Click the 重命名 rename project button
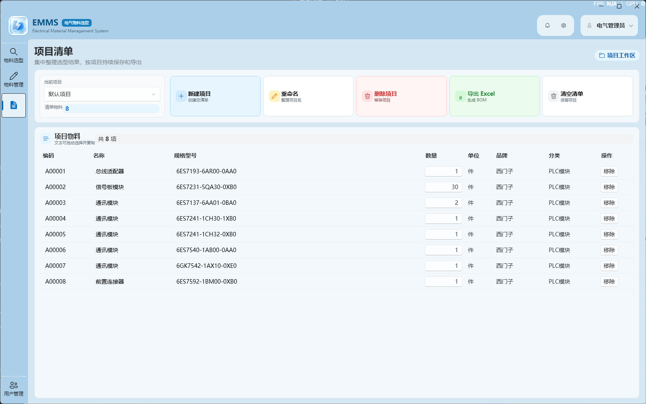The image size is (646, 404). [x=308, y=96]
